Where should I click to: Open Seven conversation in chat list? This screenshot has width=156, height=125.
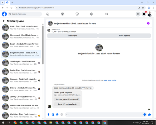coord(21,45)
